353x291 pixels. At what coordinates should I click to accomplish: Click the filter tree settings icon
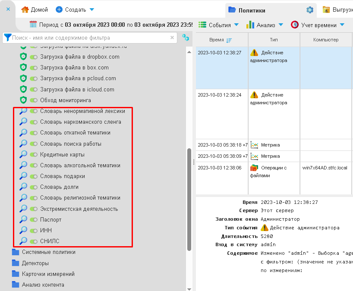point(186,38)
